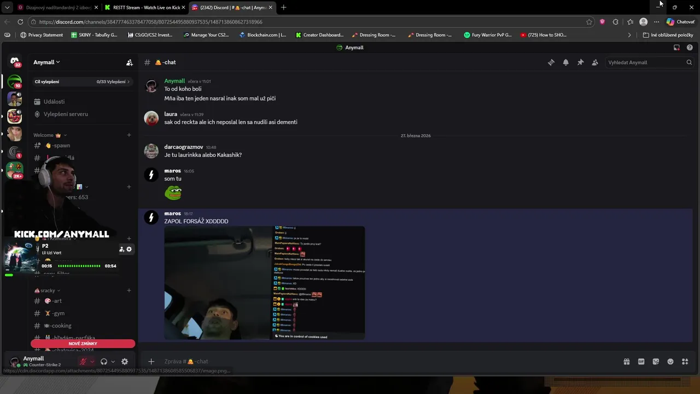The height and width of the screenshot is (394, 700).
Task: Open Discord help question mark icon
Action: 690,48
